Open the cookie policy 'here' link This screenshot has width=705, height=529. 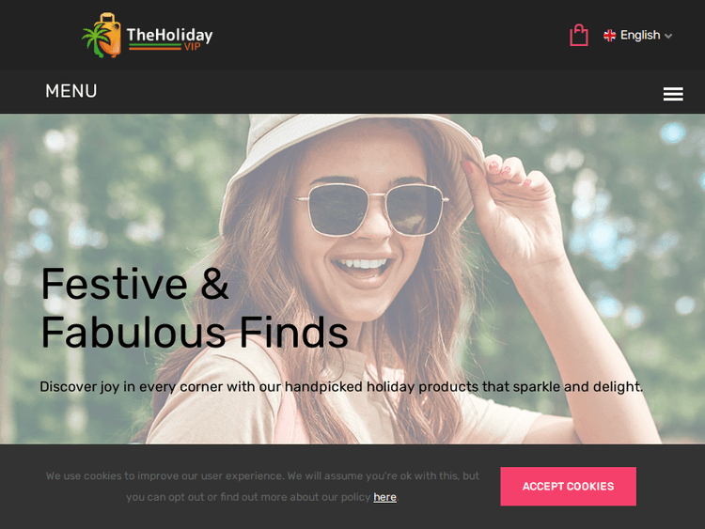[384, 497]
